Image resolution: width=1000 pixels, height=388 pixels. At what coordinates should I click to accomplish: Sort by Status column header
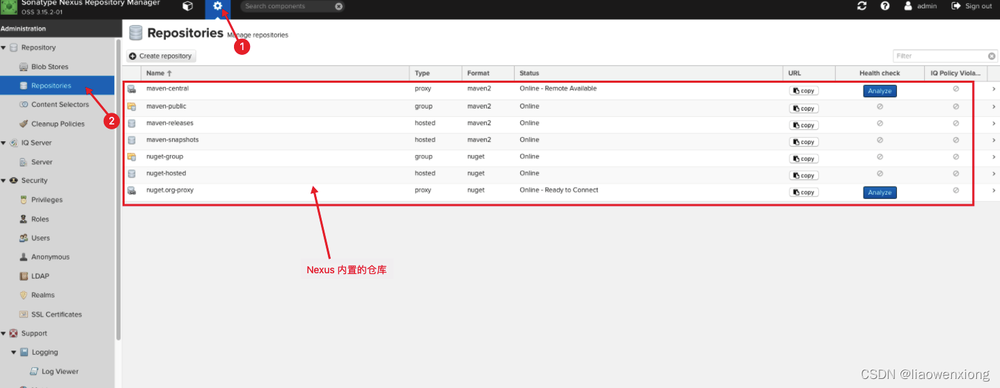point(648,73)
